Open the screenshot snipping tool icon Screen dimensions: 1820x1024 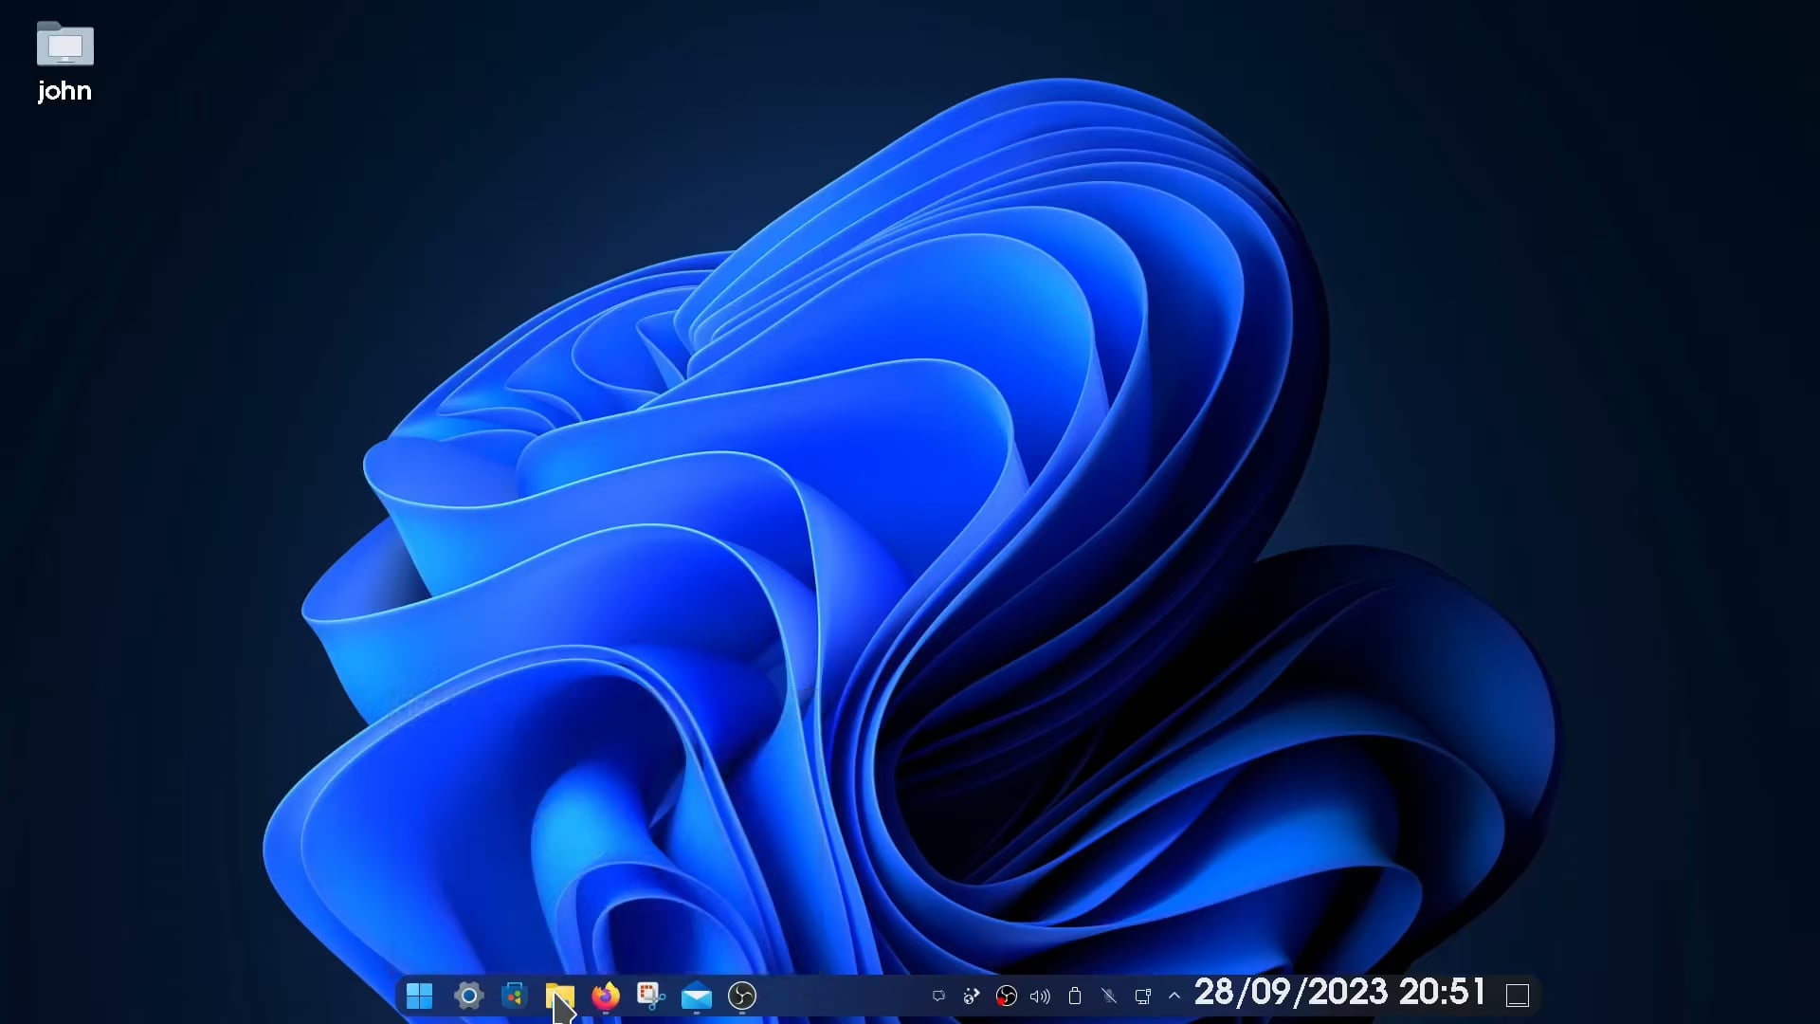[x=650, y=996]
